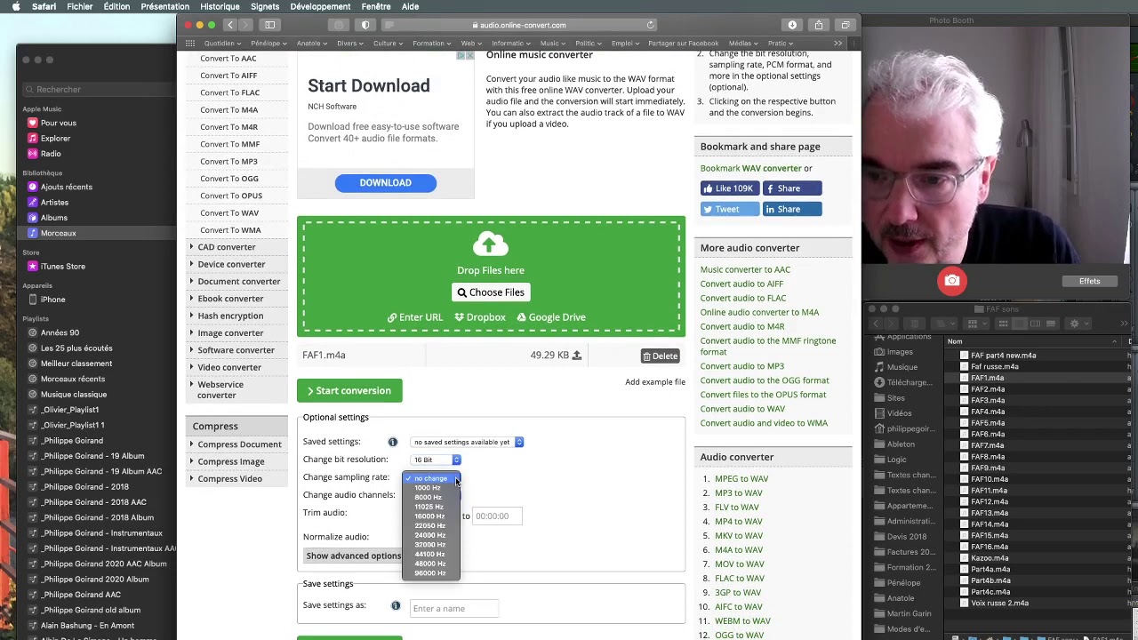Screen dimensions: 1138x640
Task: Delete the FAF1.m4a upload
Action: 661,356
